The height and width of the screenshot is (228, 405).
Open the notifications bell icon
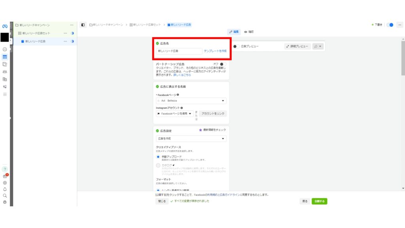click(5, 189)
